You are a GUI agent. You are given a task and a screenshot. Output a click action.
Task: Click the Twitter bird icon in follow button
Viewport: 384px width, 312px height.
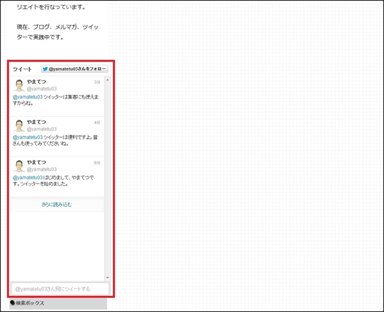pos(45,69)
